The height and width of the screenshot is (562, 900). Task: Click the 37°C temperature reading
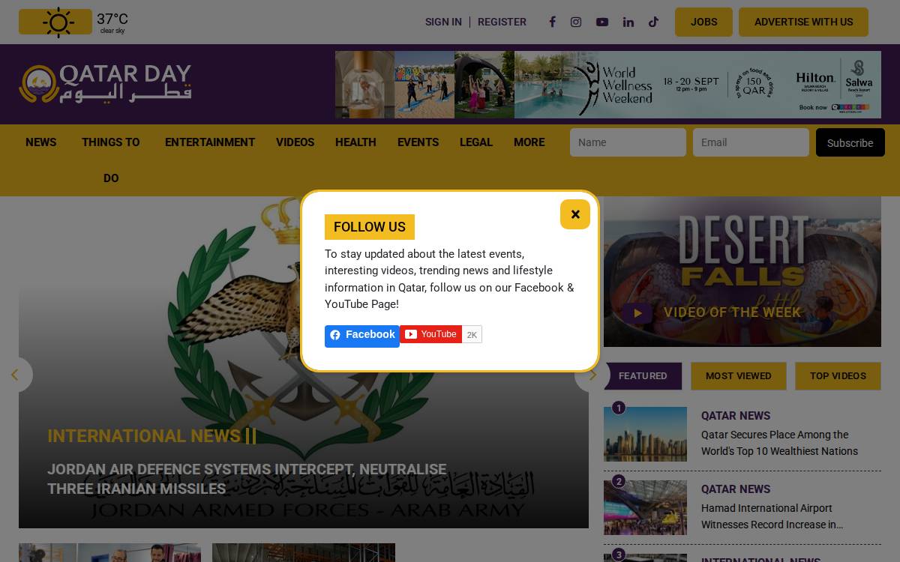112,19
